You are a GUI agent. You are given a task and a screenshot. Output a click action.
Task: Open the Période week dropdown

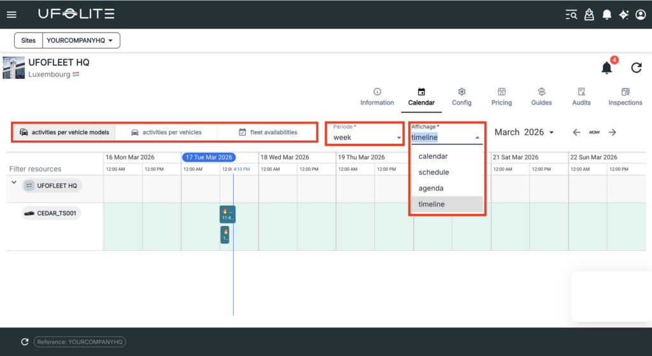pyautogui.click(x=366, y=137)
